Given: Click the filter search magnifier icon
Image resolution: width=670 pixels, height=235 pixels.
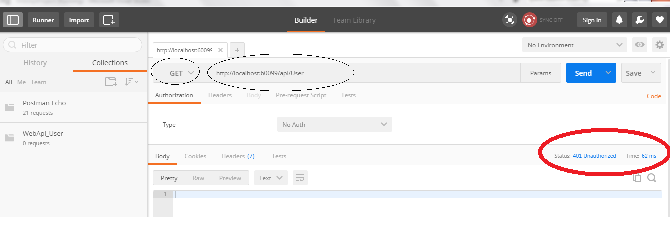Looking at the screenshot, I should pos(12,45).
